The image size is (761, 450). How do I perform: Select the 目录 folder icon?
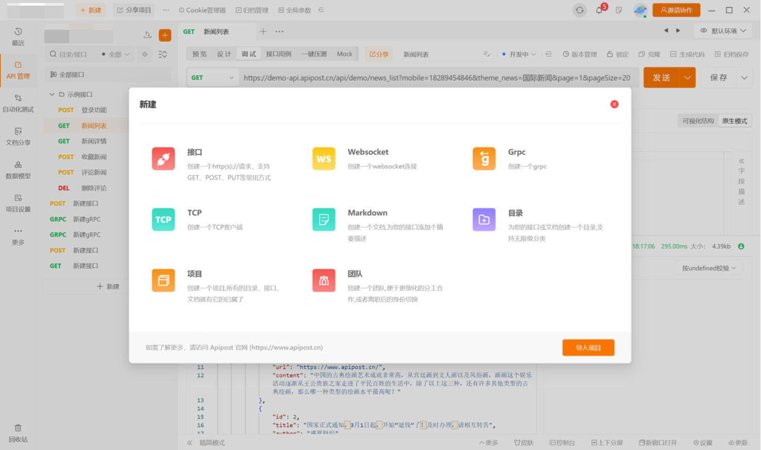pyautogui.click(x=484, y=219)
